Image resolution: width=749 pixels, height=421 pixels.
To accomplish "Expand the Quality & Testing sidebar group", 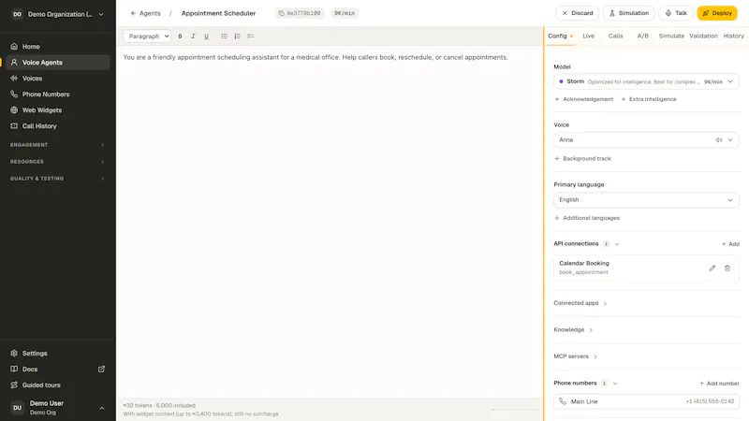I will (x=58, y=179).
